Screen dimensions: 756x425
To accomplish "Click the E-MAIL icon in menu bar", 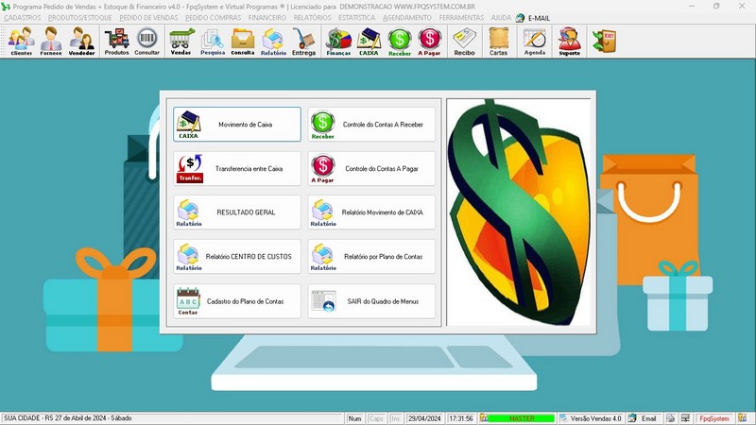I will (521, 18).
